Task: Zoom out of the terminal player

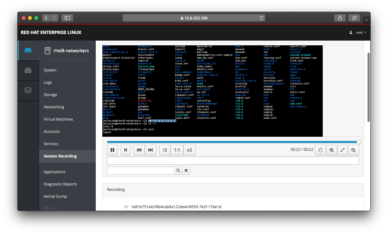Action: [x=353, y=150]
